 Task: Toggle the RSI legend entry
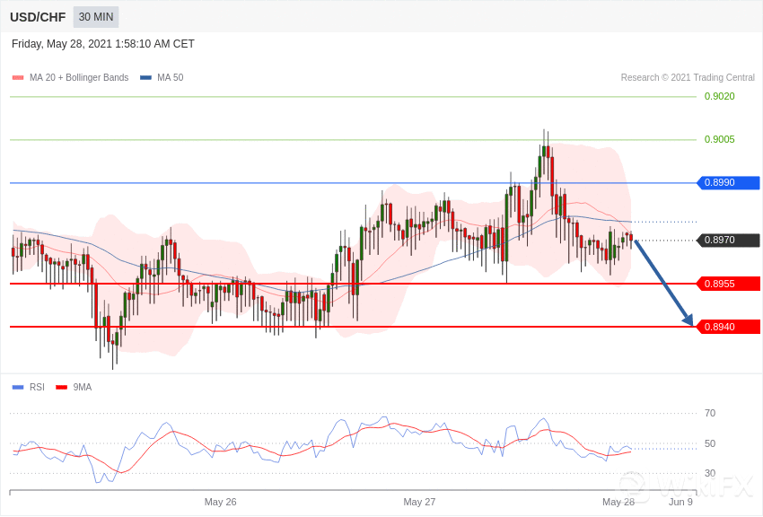pos(37,388)
